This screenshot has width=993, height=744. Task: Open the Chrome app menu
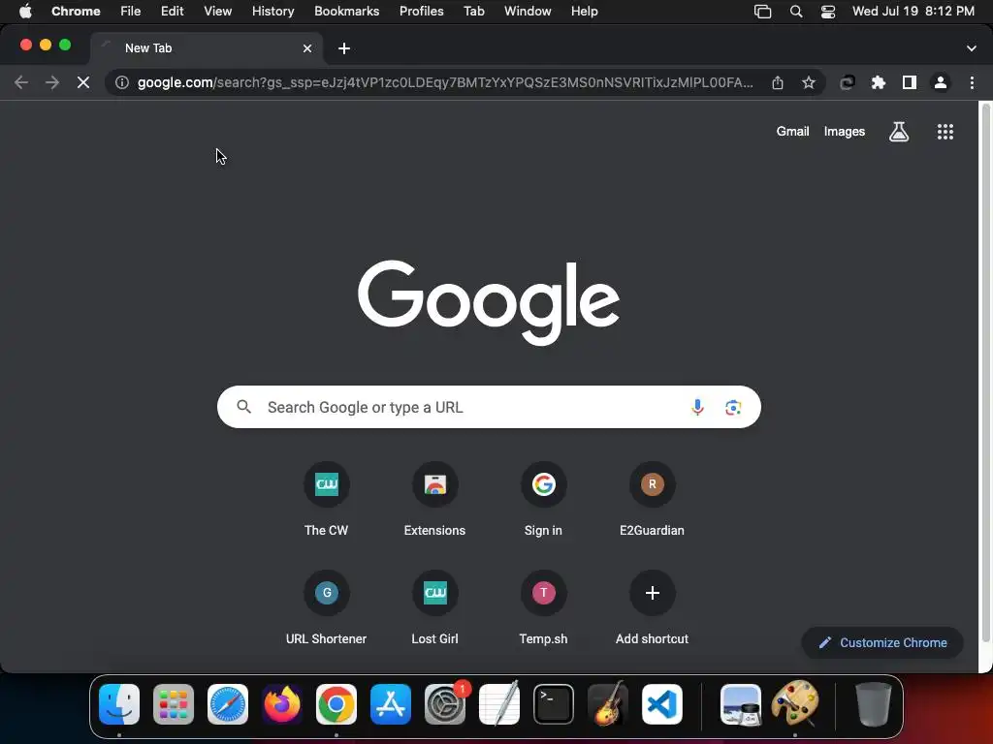coord(76,12)
